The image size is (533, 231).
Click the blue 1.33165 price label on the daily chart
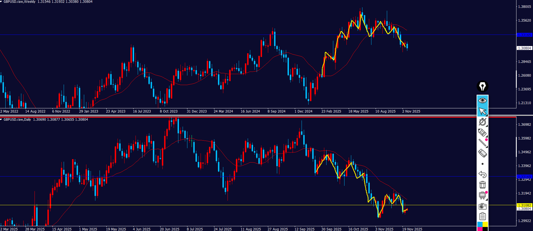coord(524,176)
